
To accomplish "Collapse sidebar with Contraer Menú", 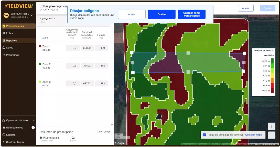I will (15, 142).
